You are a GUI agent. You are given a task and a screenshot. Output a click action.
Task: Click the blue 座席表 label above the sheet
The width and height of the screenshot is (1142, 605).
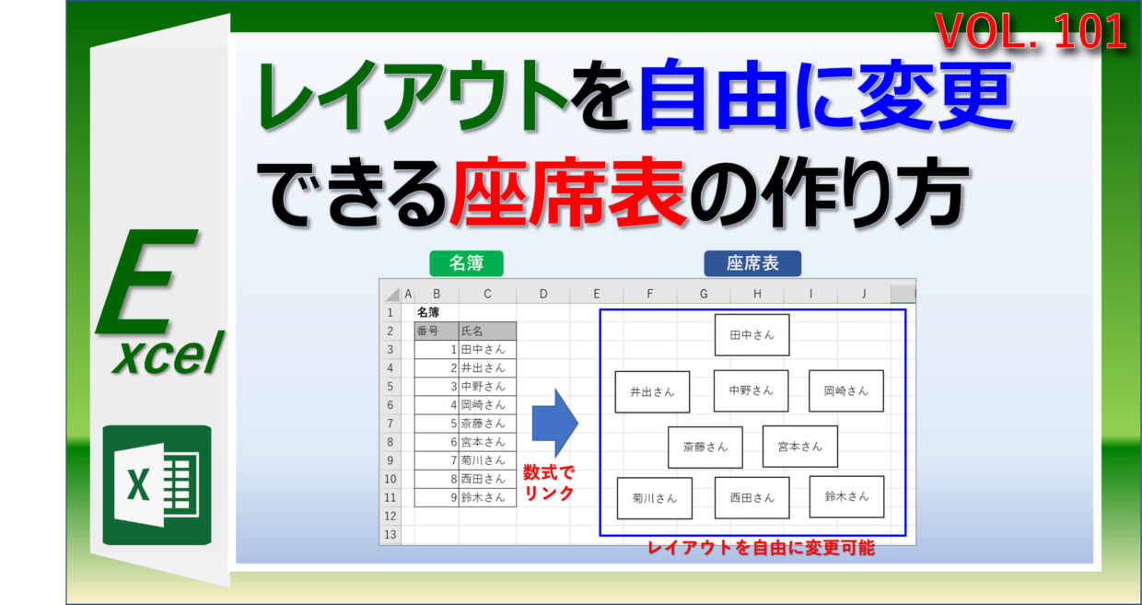752,263
